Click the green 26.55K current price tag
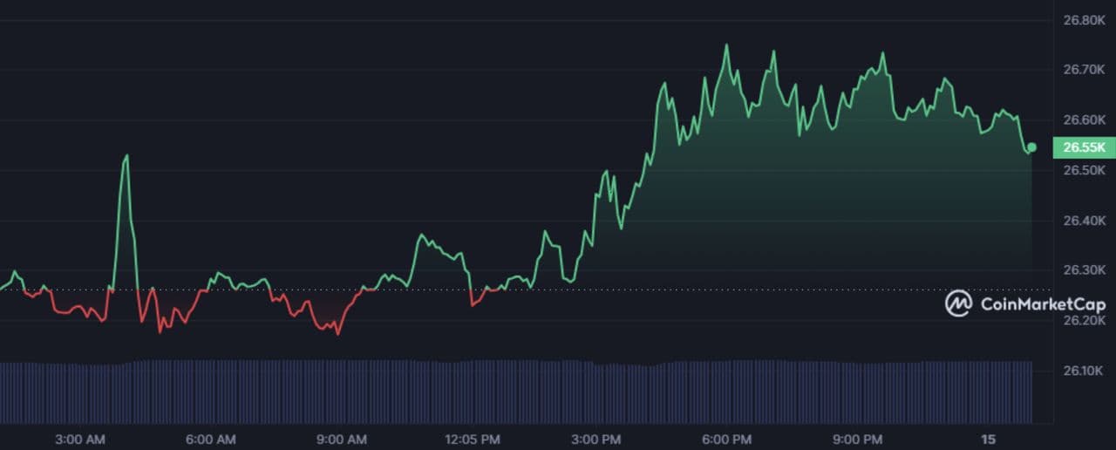The width and height of the screenshot is (1116, 450). click(x=1084, y=147)
